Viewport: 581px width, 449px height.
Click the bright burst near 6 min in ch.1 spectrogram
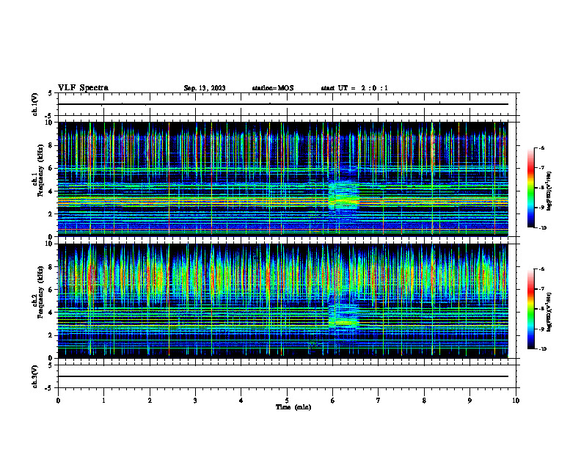click(343, 197)
